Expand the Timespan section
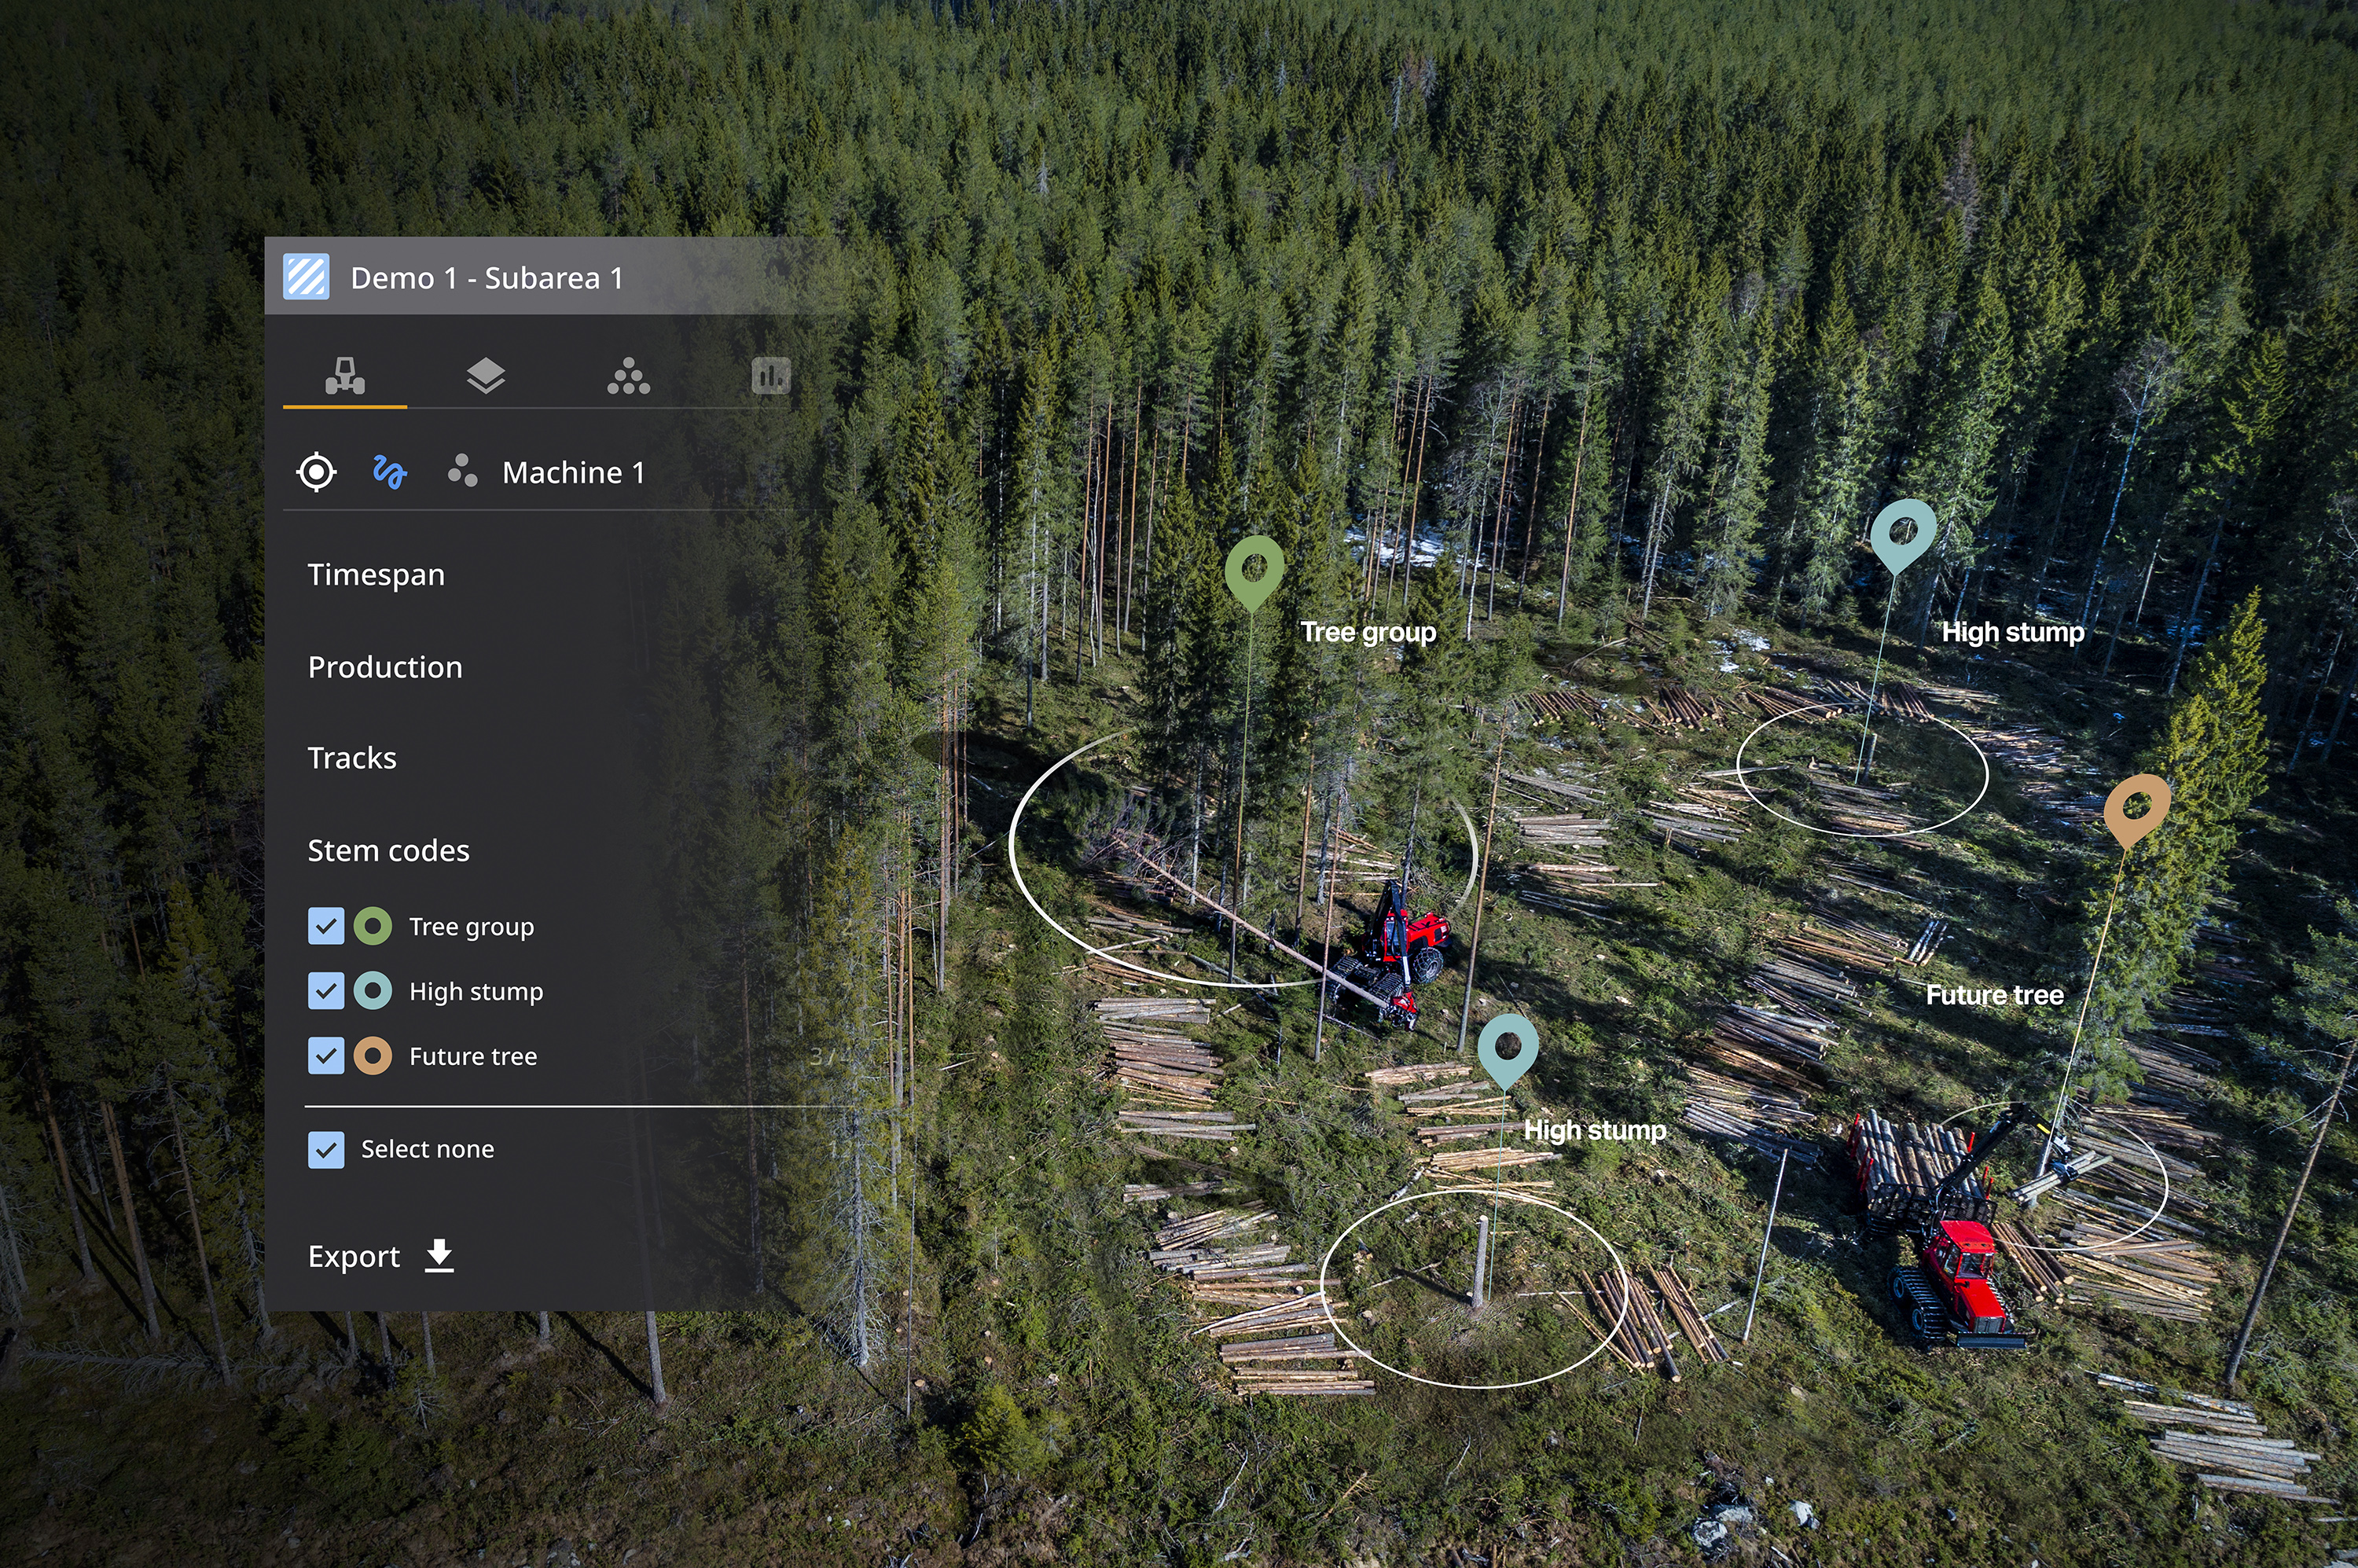Screen dimensions: 2358x1568 (376, 575)
